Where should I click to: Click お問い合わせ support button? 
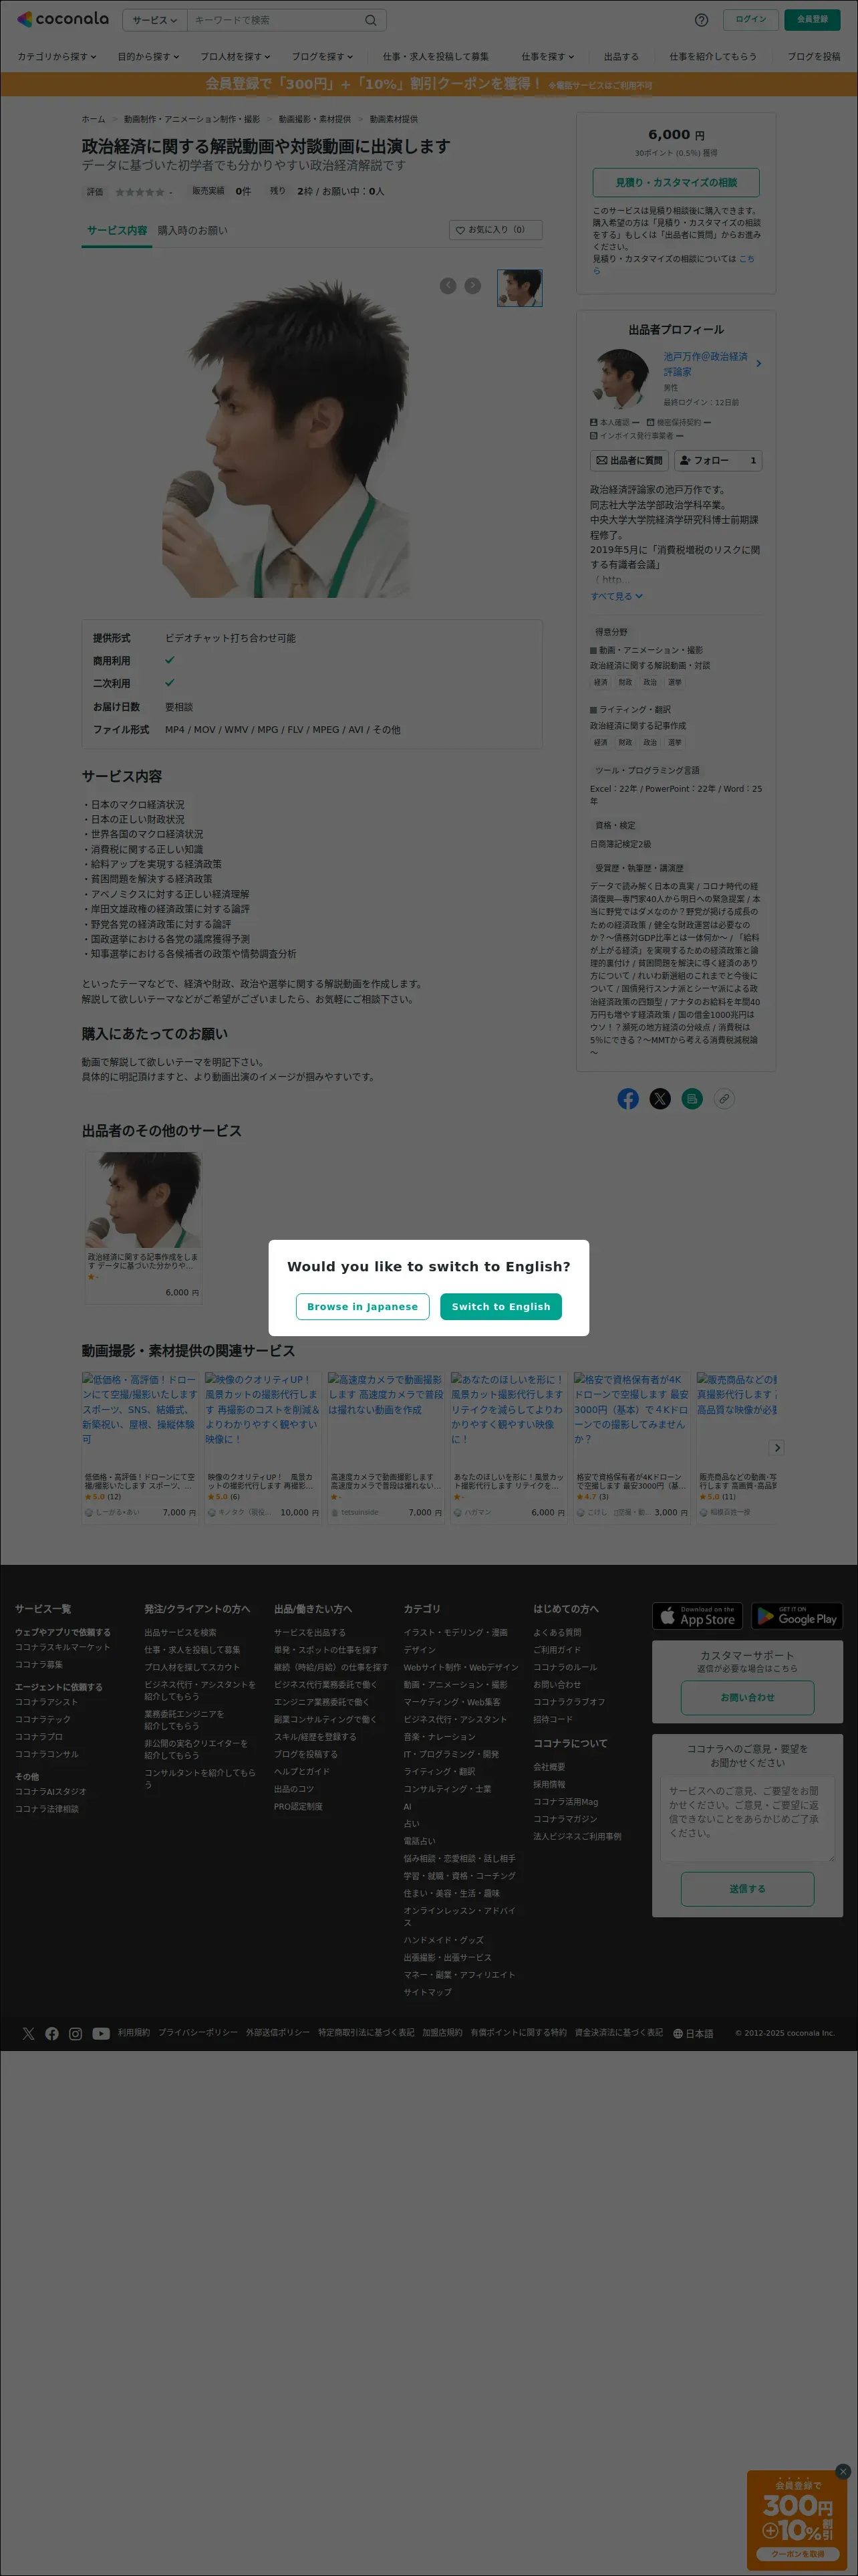[x=747, y=1698]
